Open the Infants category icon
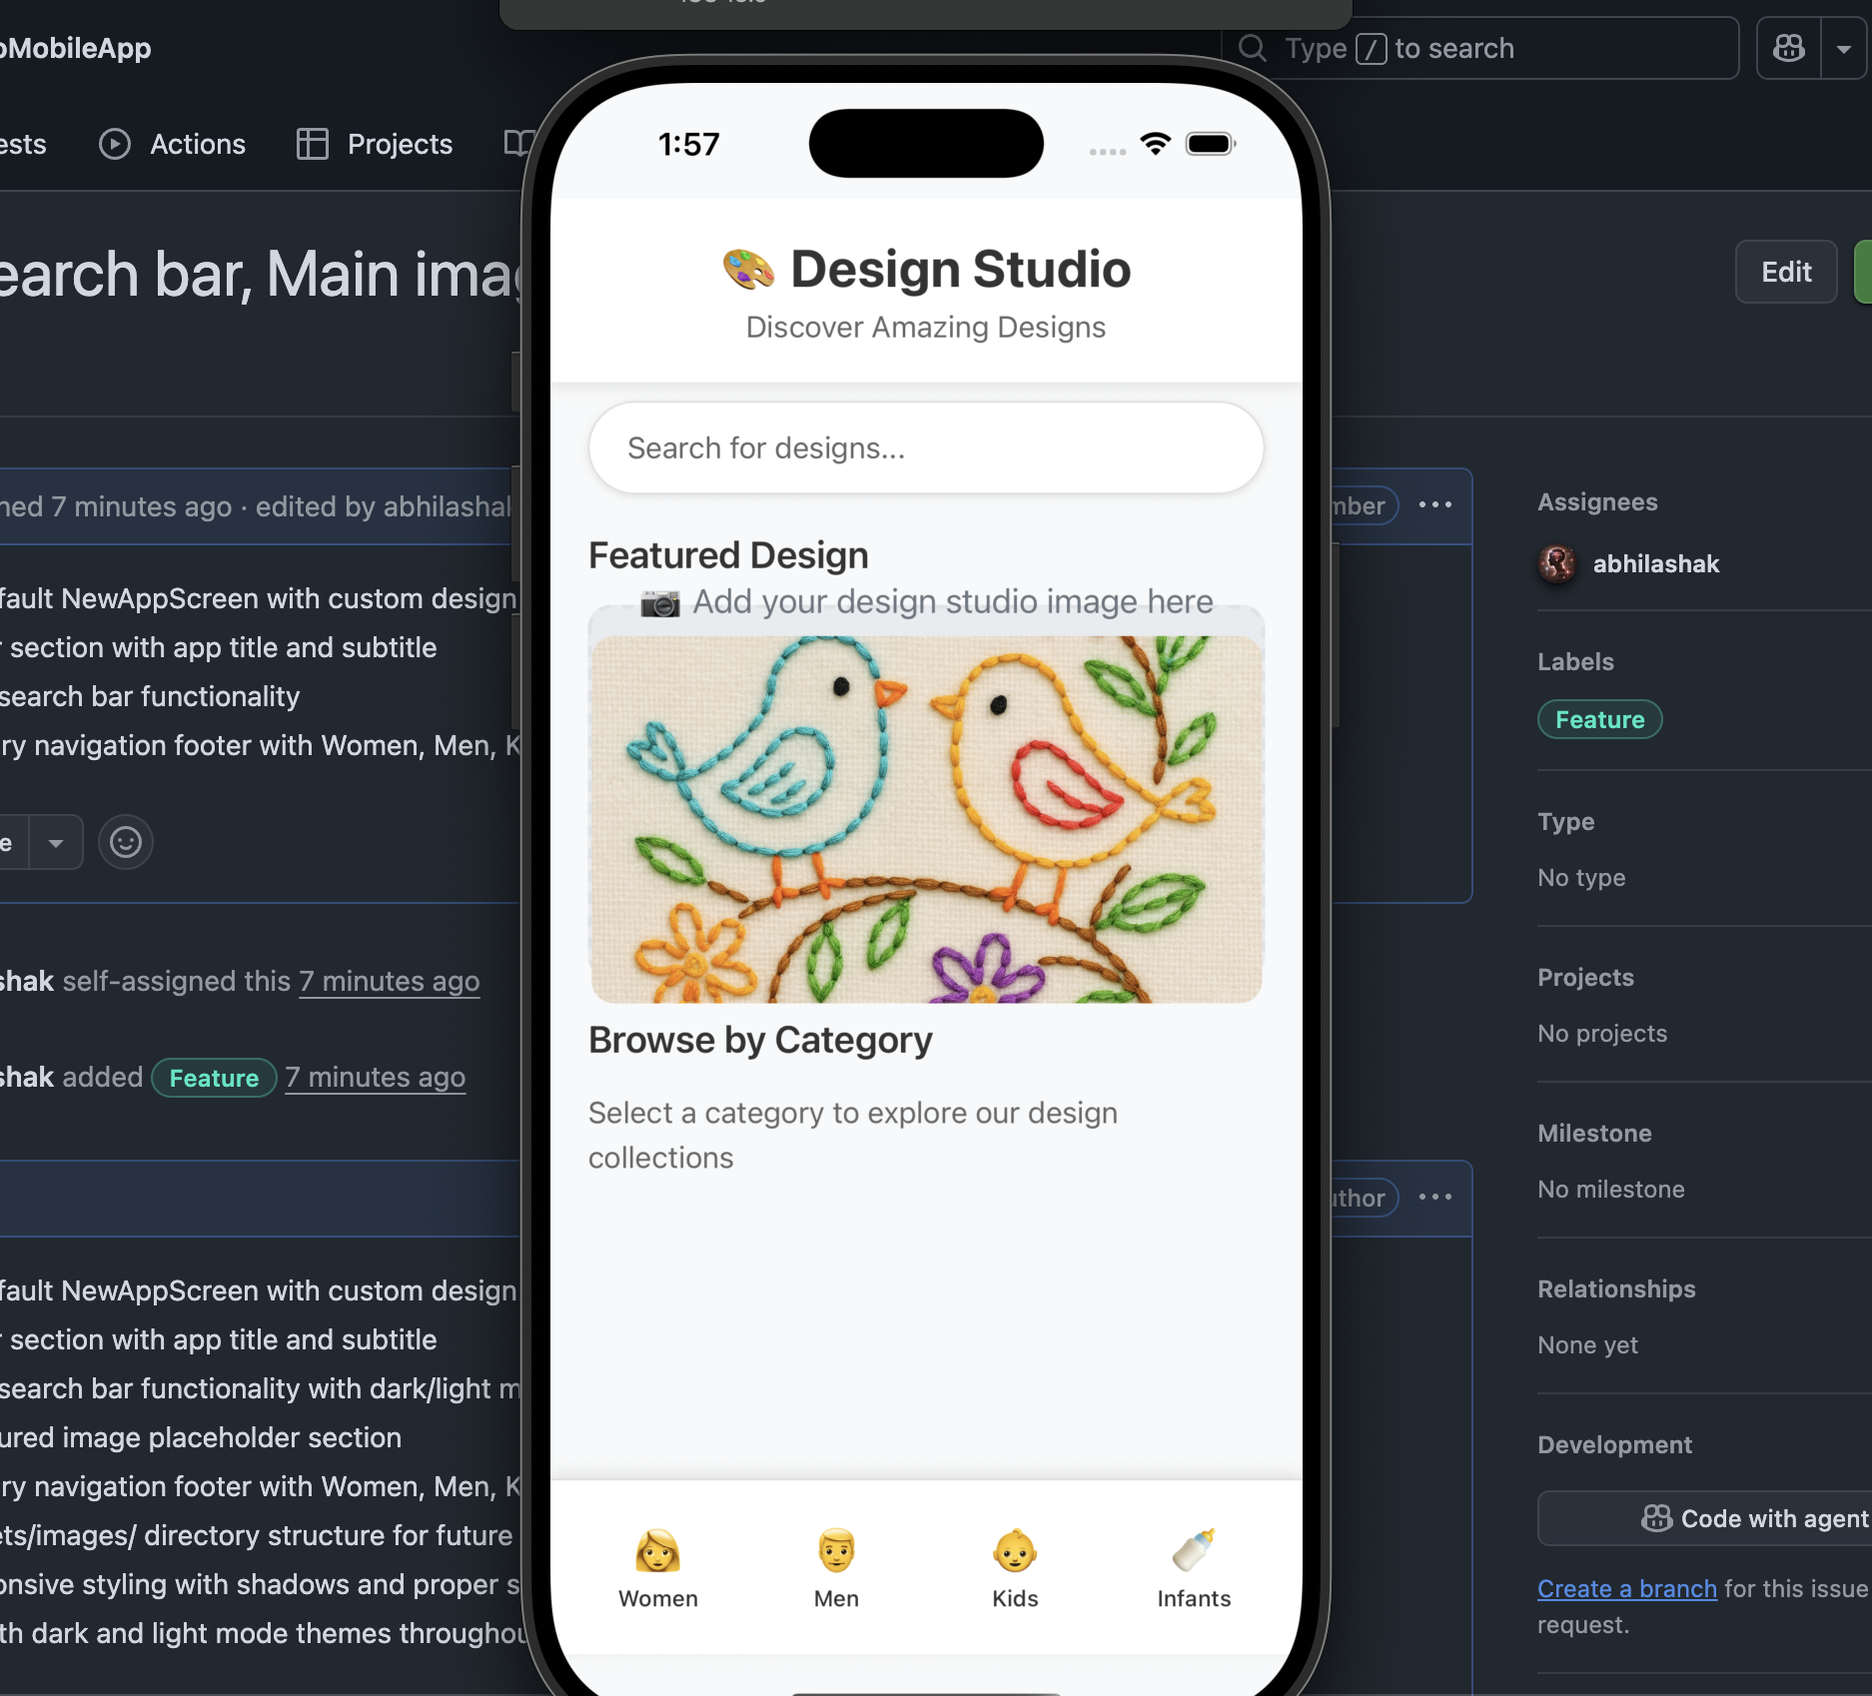 (x=1194, y=1551)
